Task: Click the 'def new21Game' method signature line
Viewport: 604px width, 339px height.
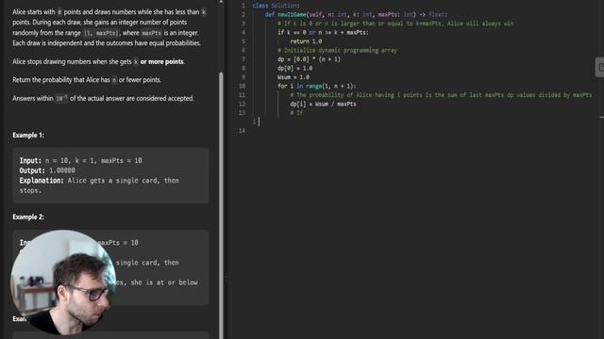Action: coord(357,15)
